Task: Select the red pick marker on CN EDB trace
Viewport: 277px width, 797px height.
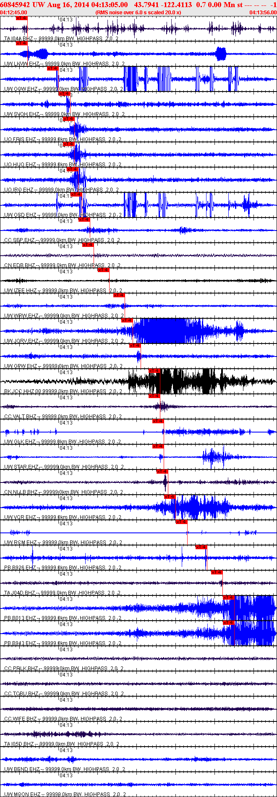Action: tap(88, 244)
